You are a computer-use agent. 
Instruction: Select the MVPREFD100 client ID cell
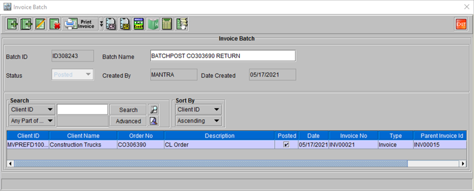28,145
